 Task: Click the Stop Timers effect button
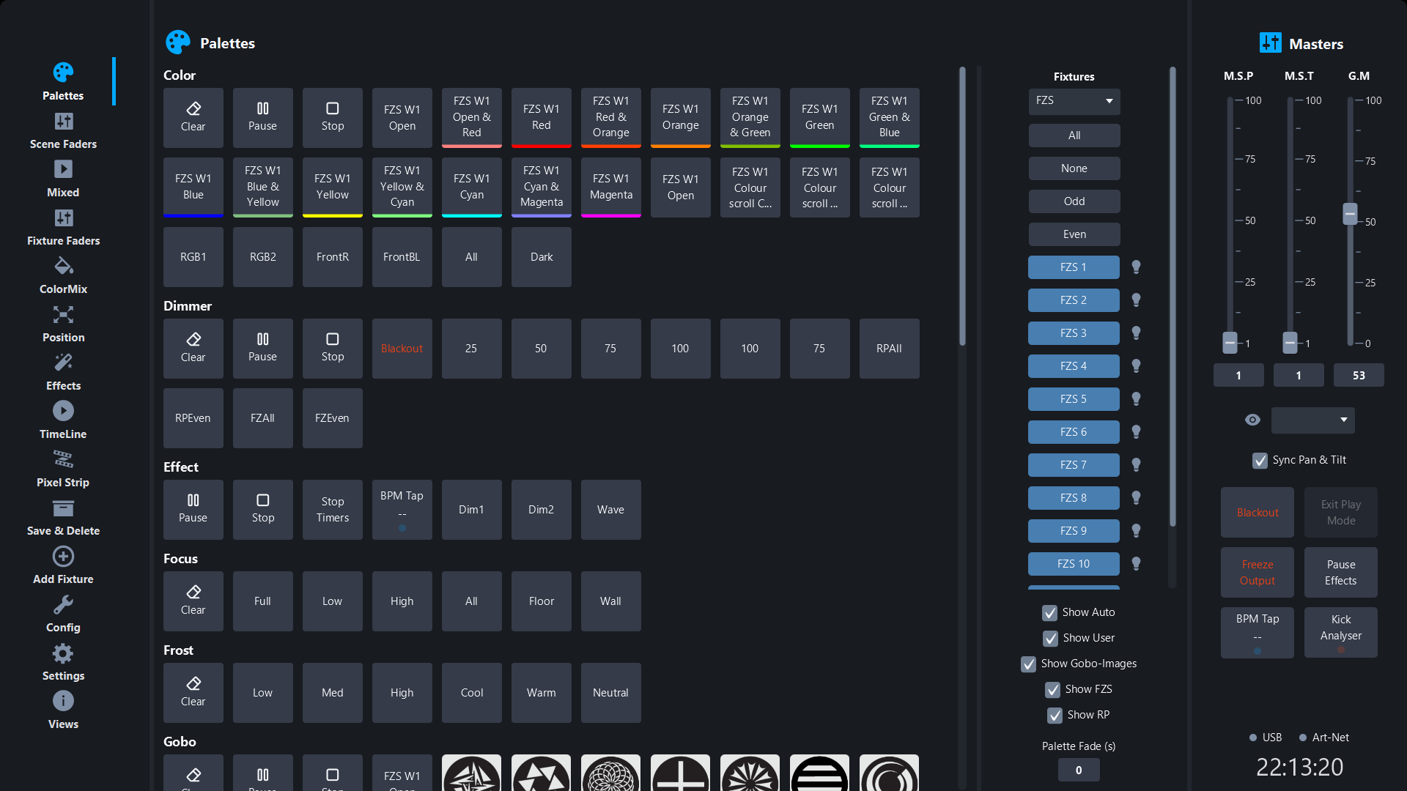pos(332,510)
